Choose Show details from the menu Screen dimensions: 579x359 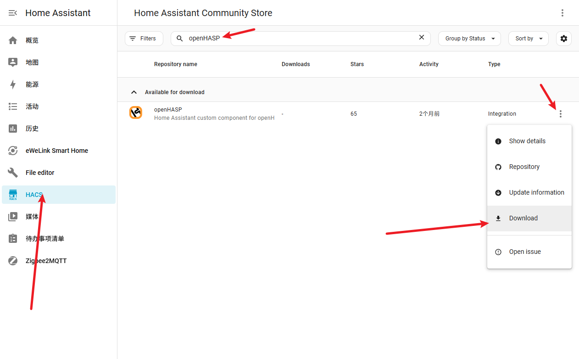tap(529, 141)
